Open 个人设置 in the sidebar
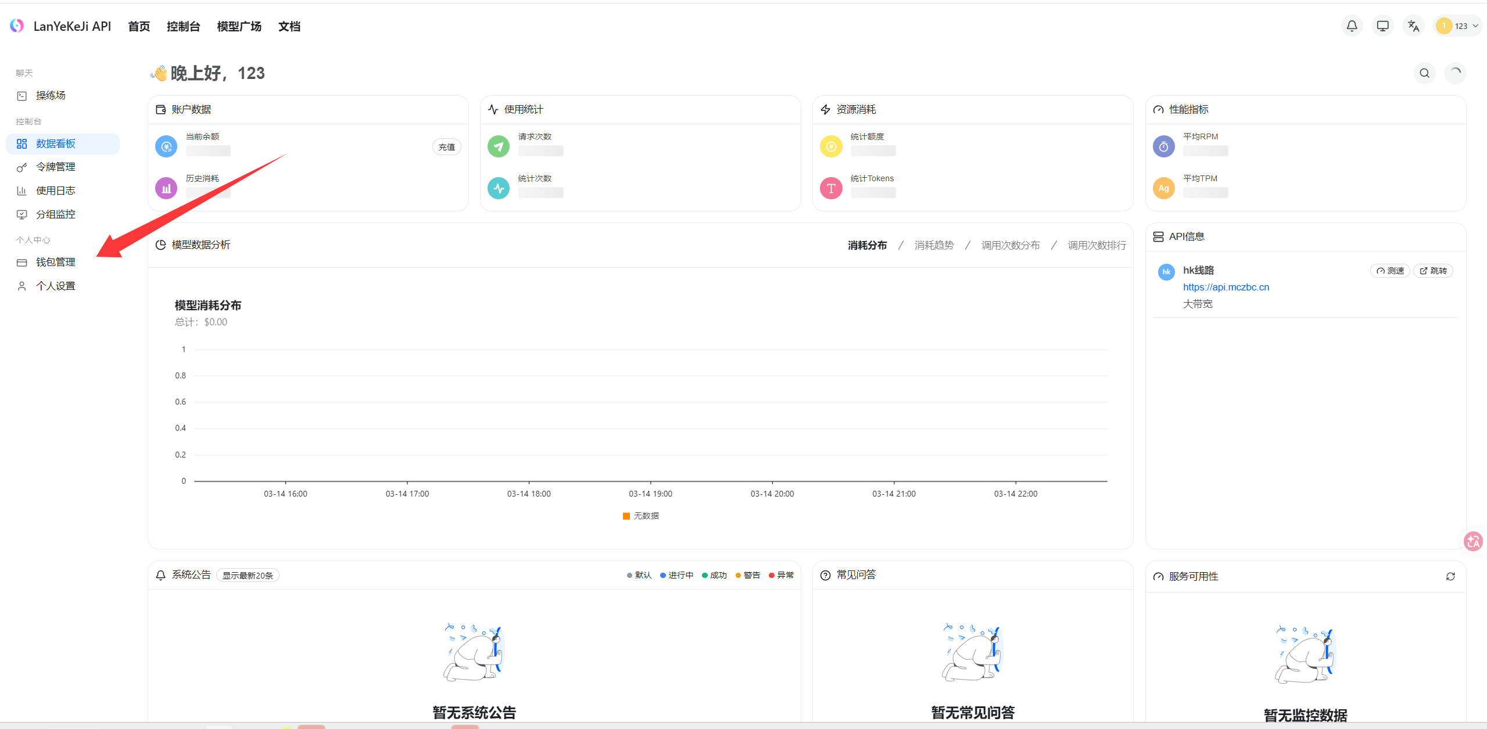Viewport: 1487px width, 729px height. click(x=63, y=286)
